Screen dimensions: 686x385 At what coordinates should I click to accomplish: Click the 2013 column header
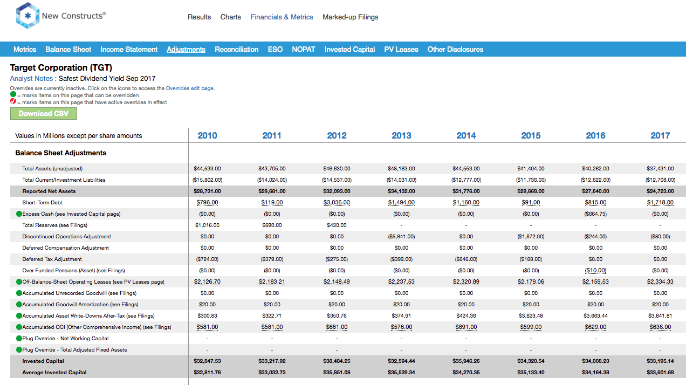point(401,136)
